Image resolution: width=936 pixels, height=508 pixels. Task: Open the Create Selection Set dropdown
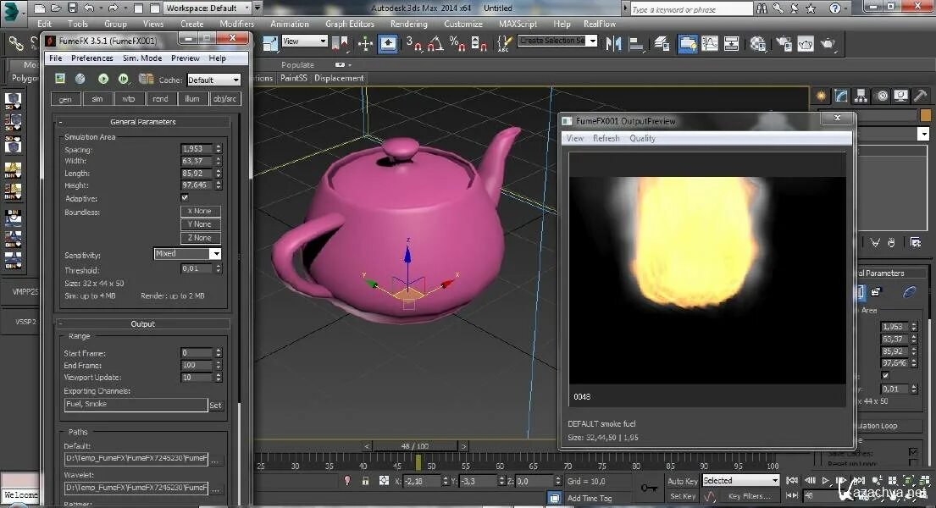coord(557,41)
